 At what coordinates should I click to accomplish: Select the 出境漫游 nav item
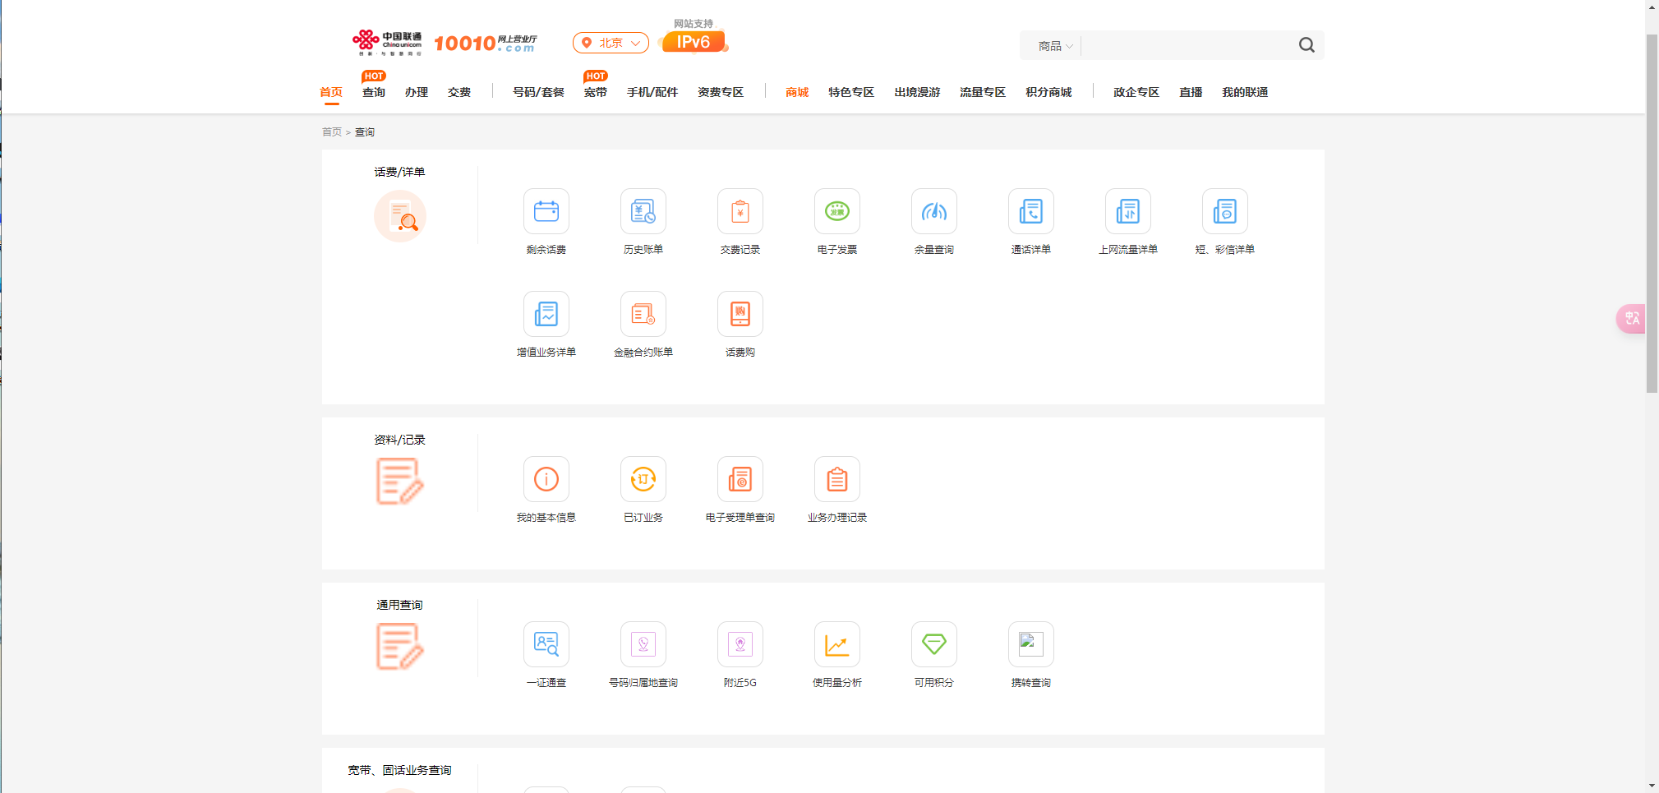point(917,92)
